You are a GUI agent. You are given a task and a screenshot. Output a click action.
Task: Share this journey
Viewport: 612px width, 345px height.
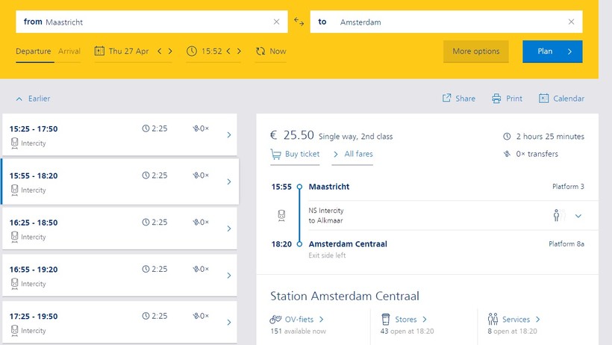[x=458, y=99]
